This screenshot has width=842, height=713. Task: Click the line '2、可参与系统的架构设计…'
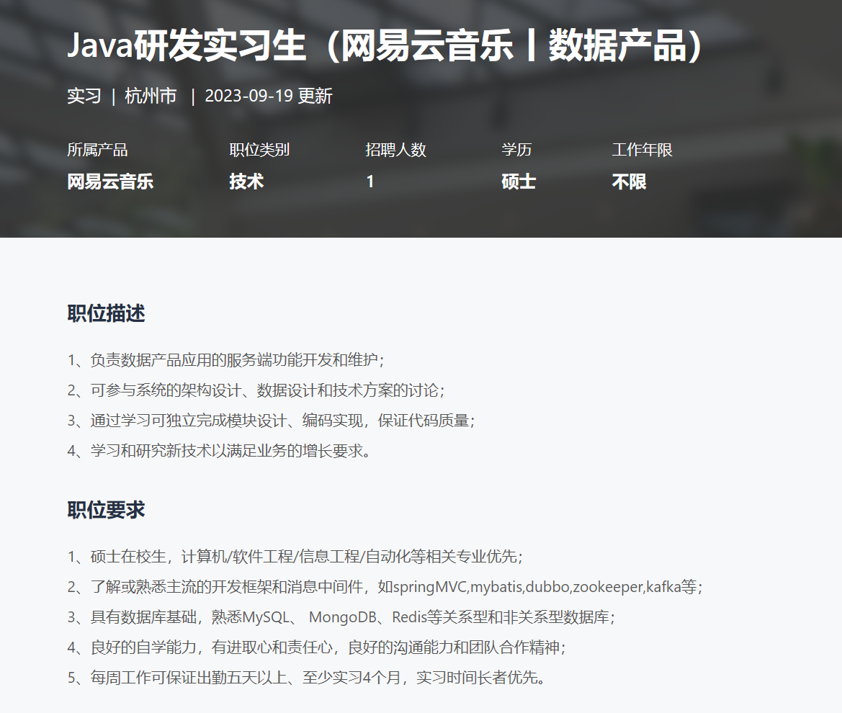tap(256, 390)
